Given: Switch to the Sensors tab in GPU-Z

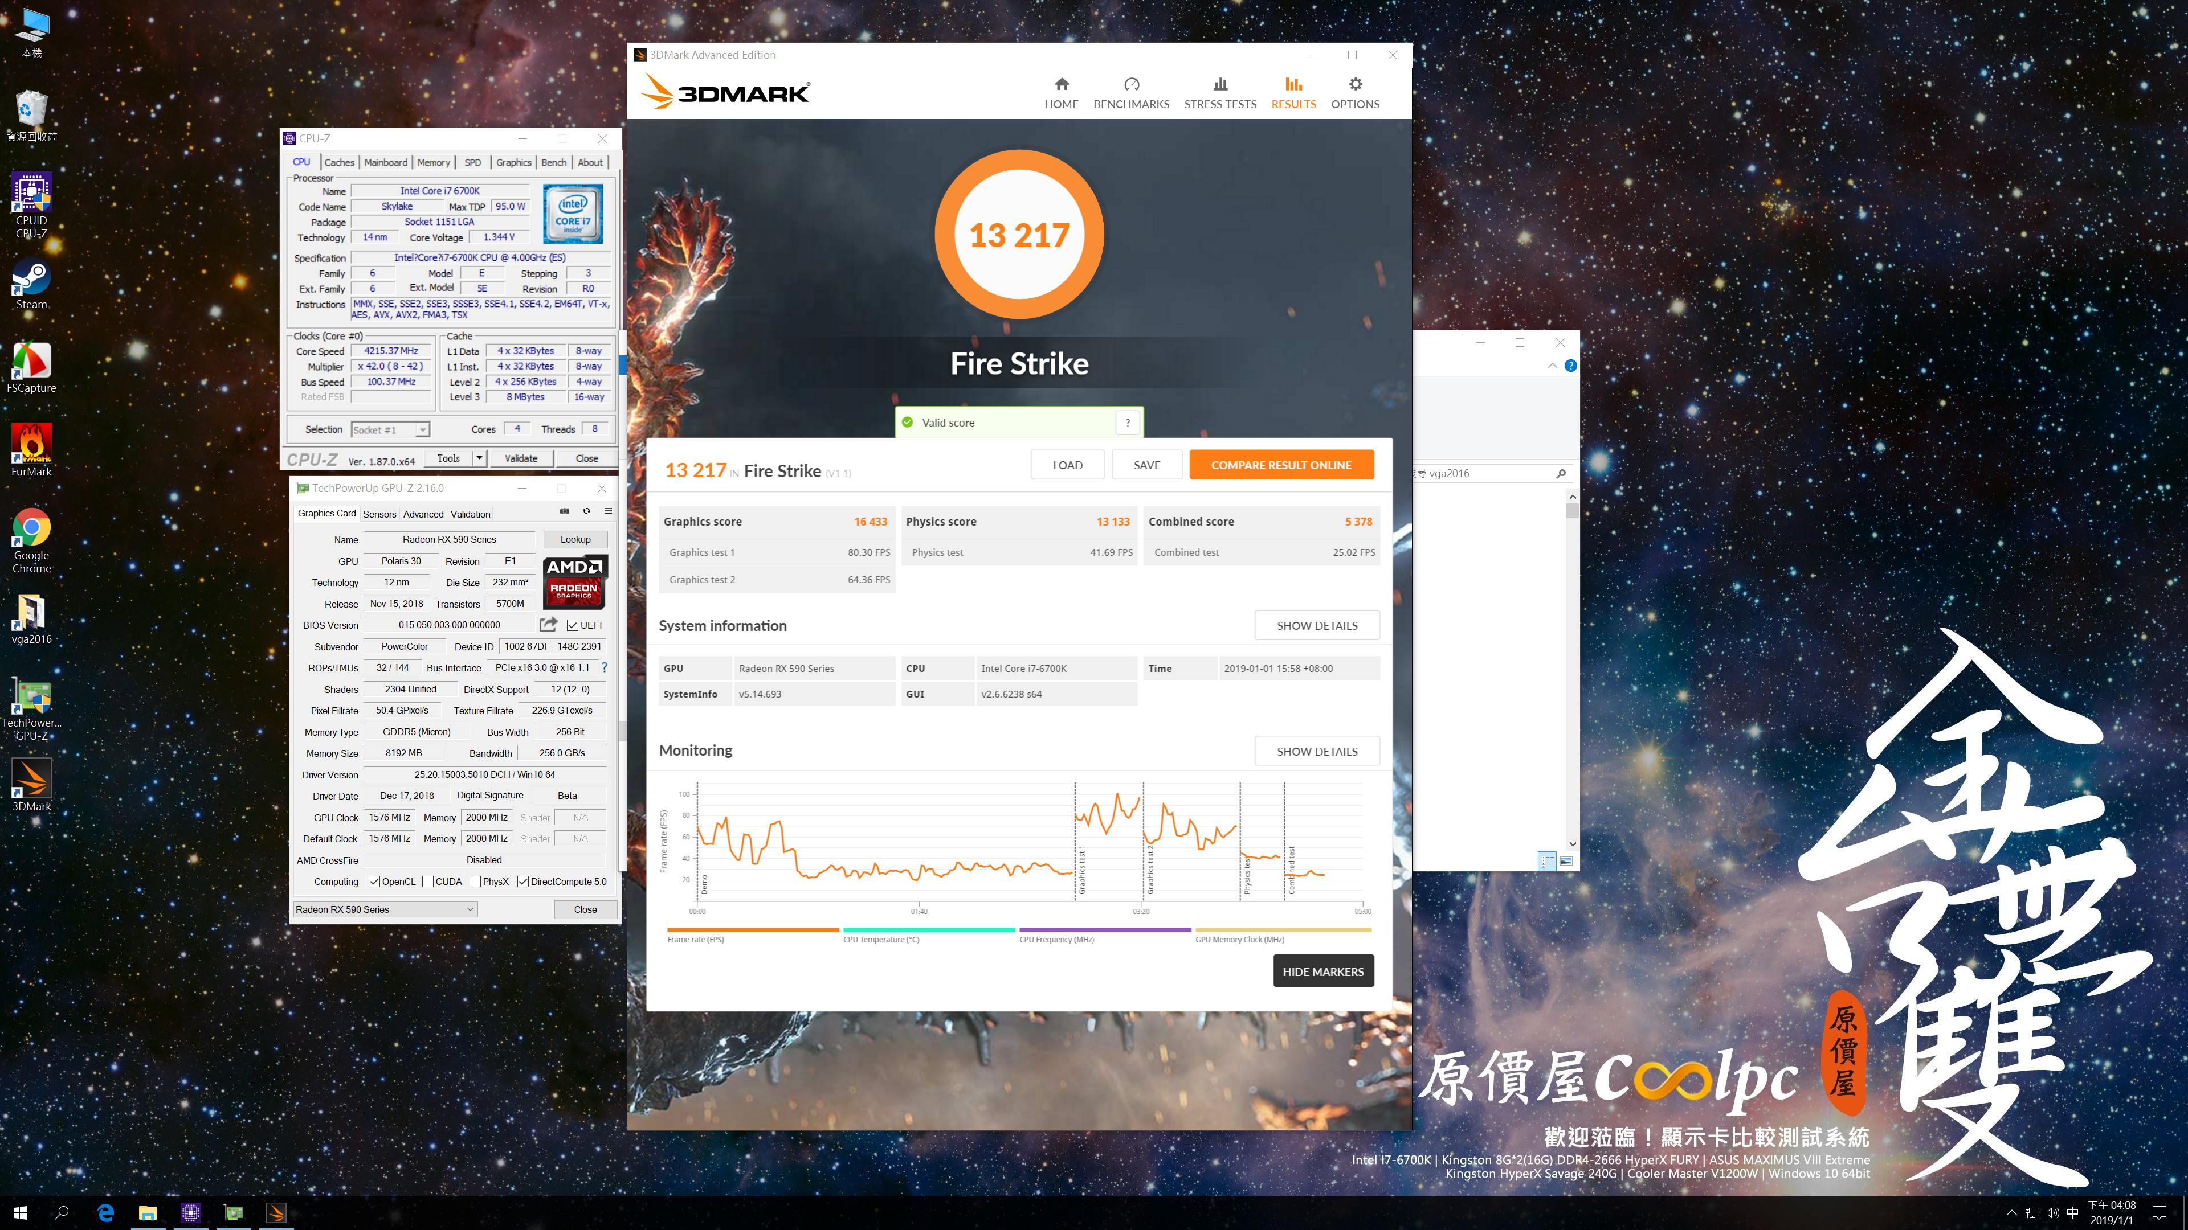Looking at the screenshot, I should (x=379, y=514).
